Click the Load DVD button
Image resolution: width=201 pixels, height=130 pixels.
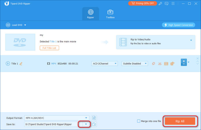pyautogui.click(x=14, y=25)
